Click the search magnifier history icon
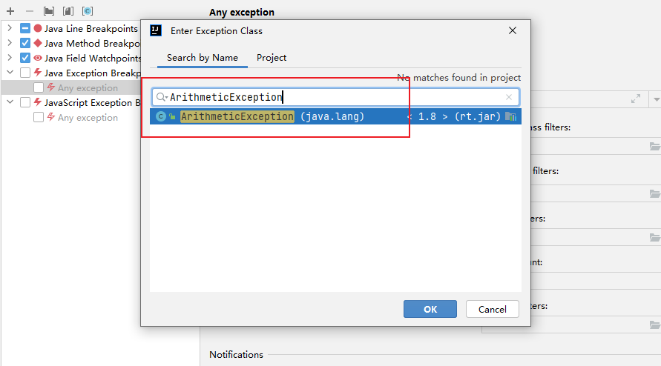The height and width of the screenshot is (366, 661). (x=162, y=97)
